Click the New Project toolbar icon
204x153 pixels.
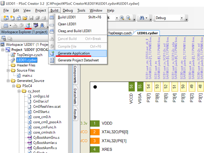tap(6, 18)
